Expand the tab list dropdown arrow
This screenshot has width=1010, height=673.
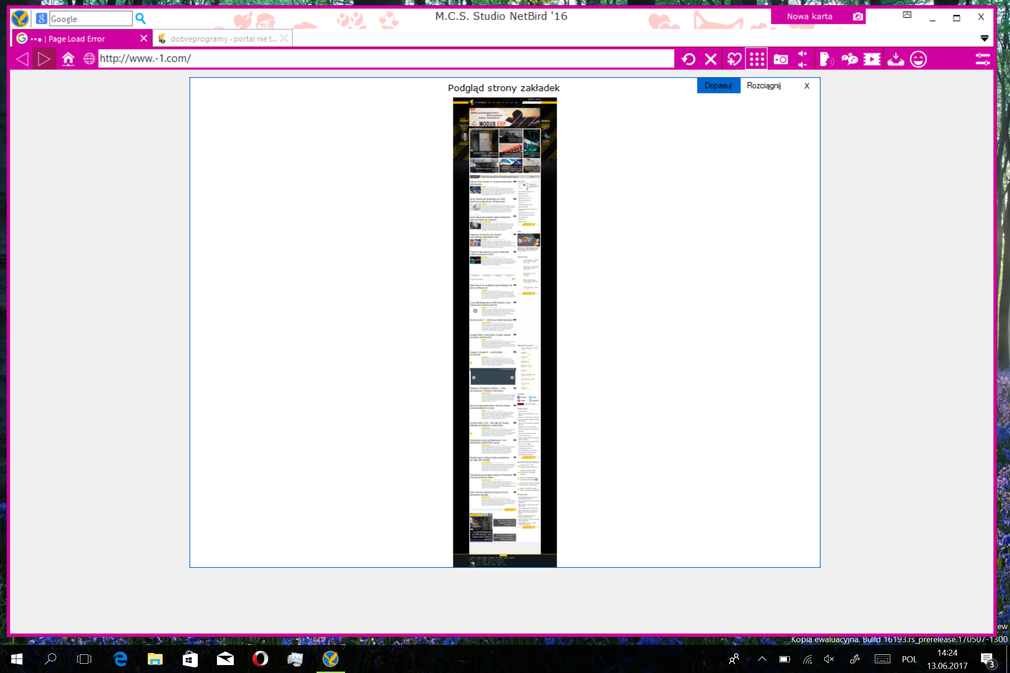[x=984, y=38]
